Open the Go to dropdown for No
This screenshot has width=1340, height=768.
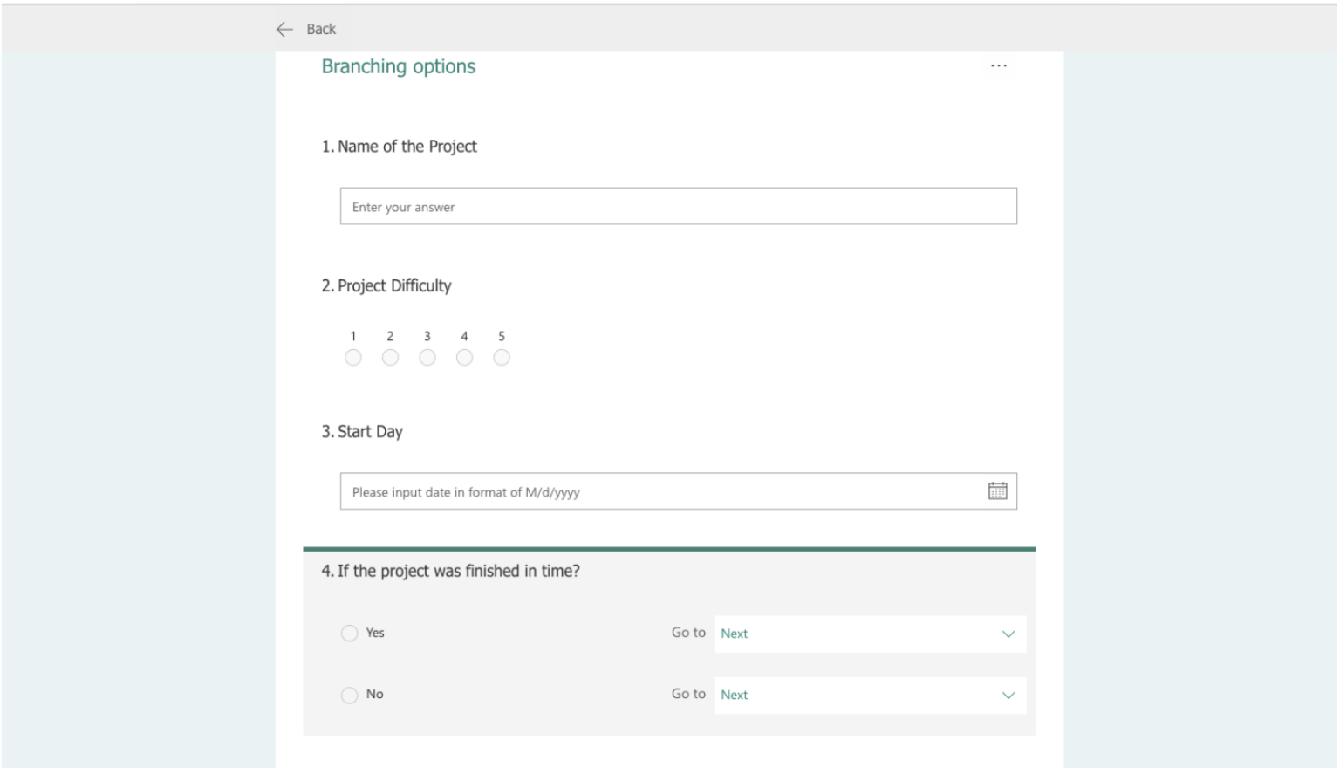864,696
